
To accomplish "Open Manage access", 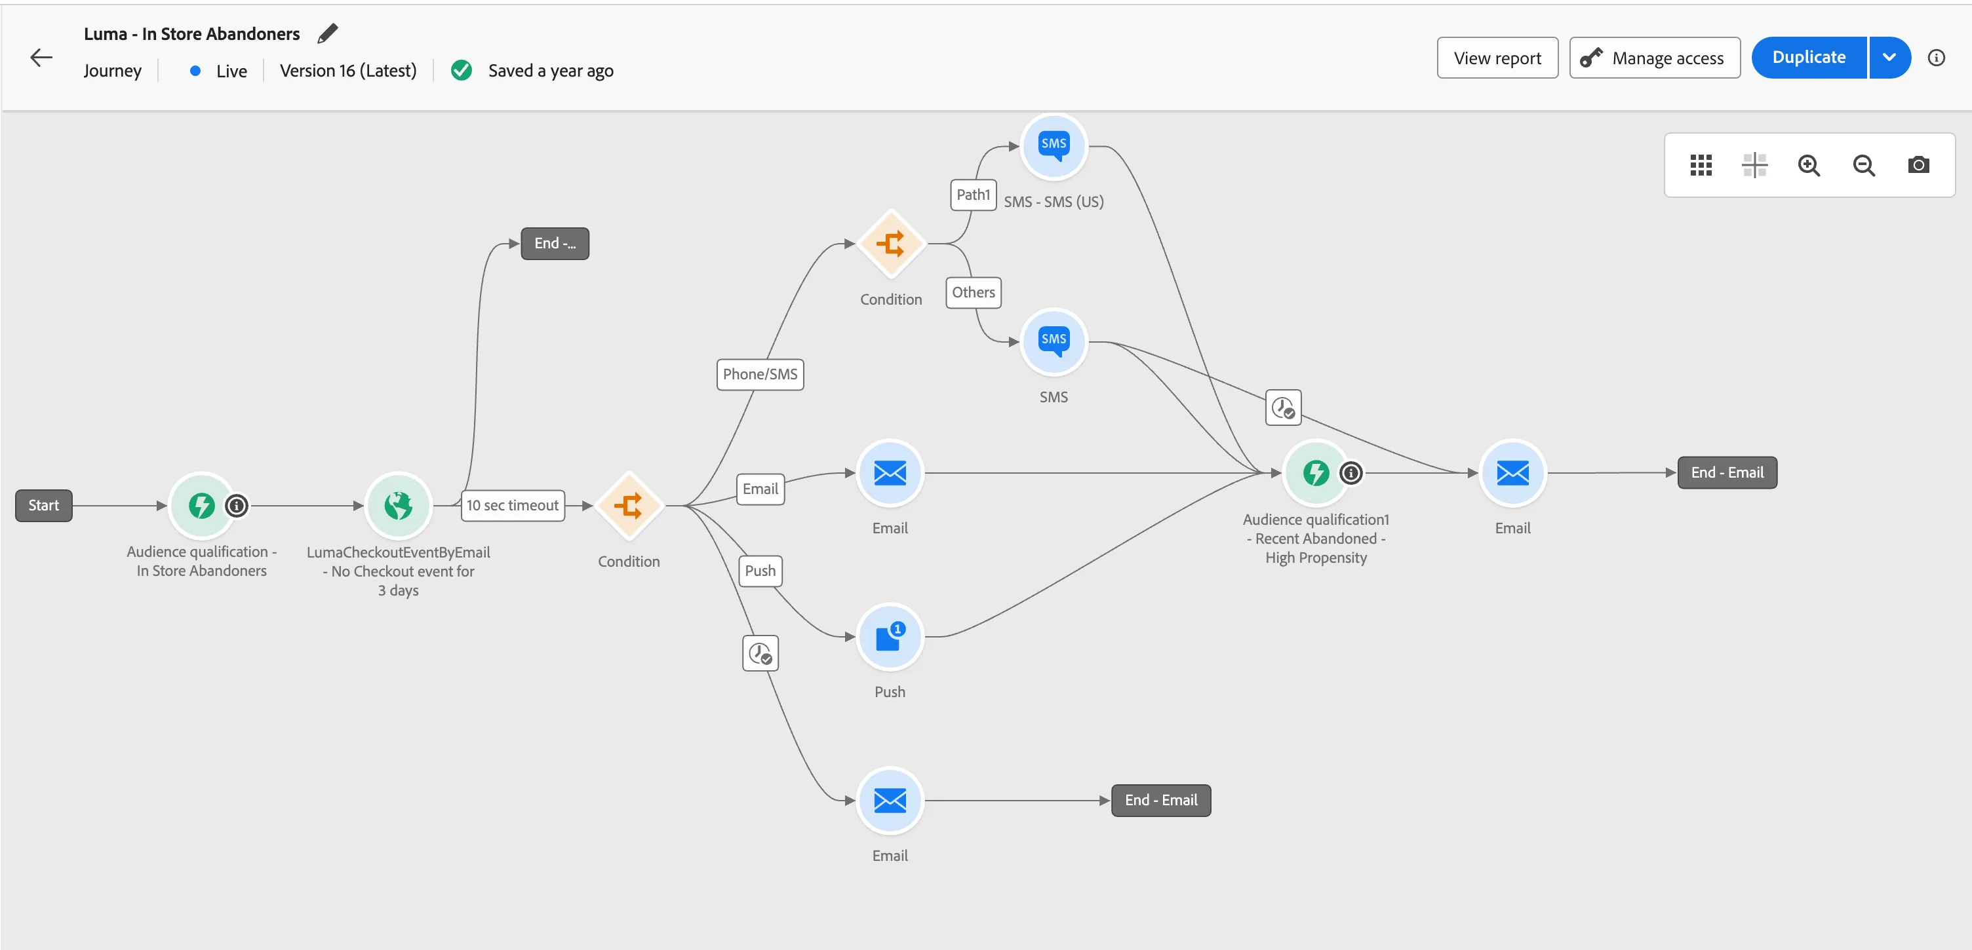I will (x=1654, y=58).
